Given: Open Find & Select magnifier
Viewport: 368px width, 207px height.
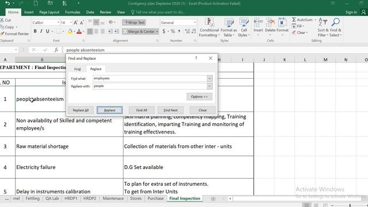Looking at the screenshot, I should [x=336, y=28].
